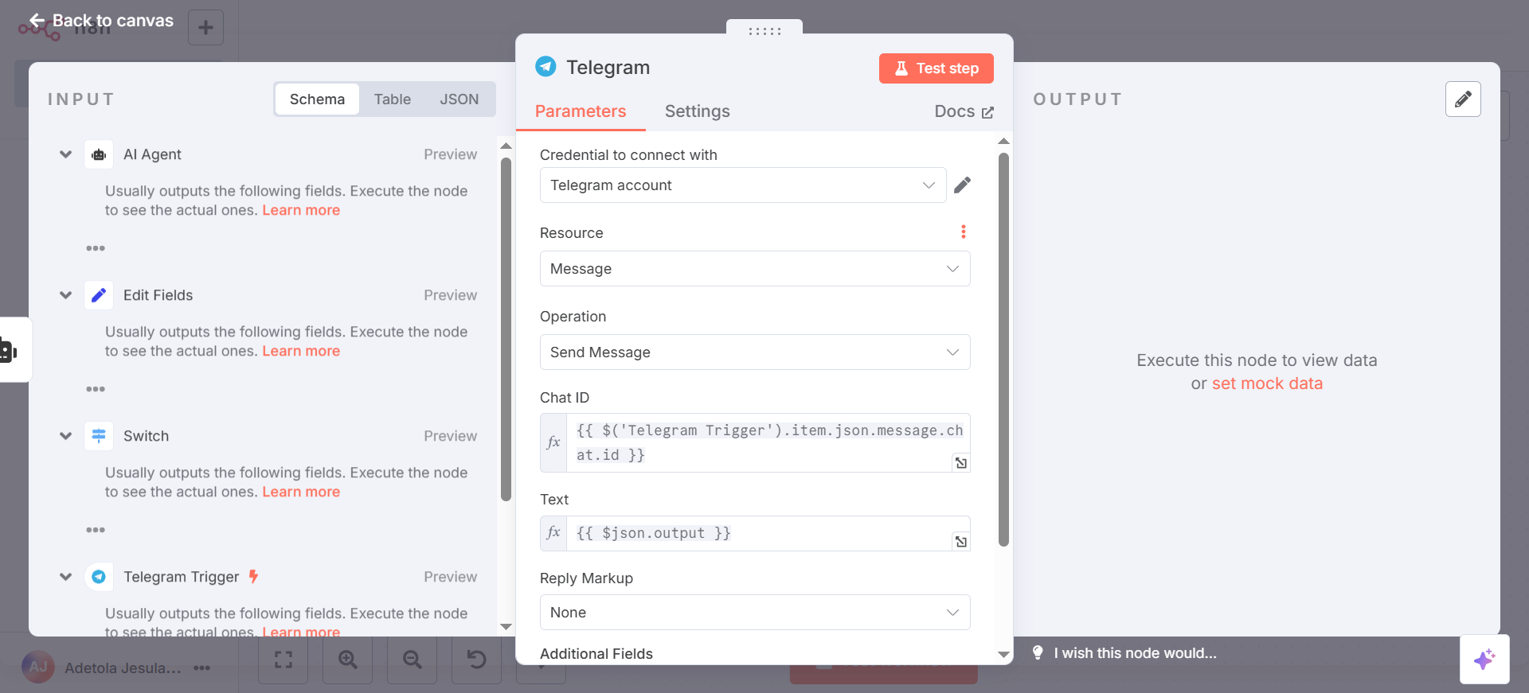Click the plus add button near logo
This screenshot has height=693, width=1529.
[205, 28]
